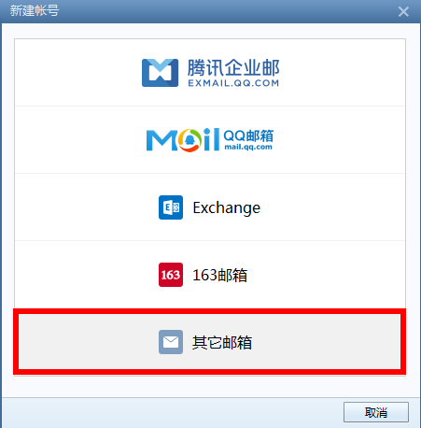Choose the Exchange text label
This screenshot has width=421, height=428.
pos(227,207)
